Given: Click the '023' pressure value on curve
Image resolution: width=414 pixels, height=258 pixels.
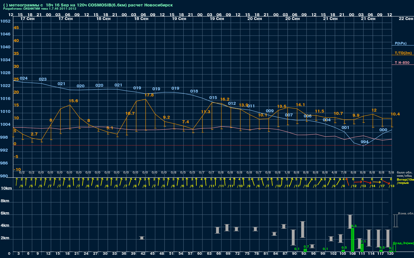Looking at the screenshot, I should [x=43, y=79].
